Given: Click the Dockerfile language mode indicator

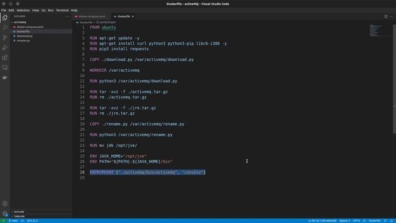Looking at the screenshot, I should (x=374, y=221).
